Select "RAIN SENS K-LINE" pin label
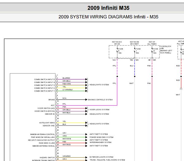This screenshot has height=161, width=184. [47, 143]
